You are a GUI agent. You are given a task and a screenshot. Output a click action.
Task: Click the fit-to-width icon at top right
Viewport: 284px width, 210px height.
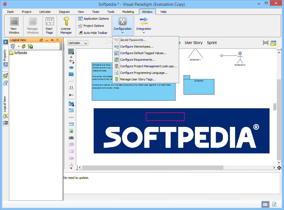pyautogui.click(x=265, y=43)
